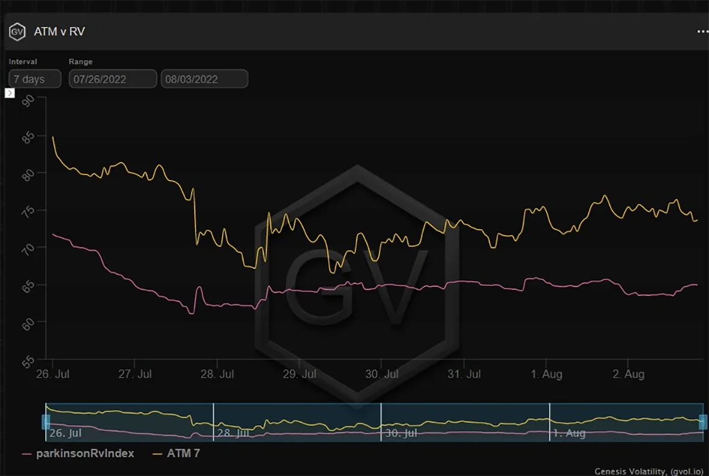Grab the right range navigator handle
Image resolution: width=709 pixels, height=476 pixels.
coord(703,422)
